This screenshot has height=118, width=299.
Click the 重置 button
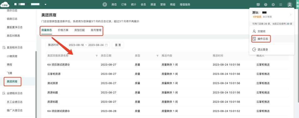(118, 45)
